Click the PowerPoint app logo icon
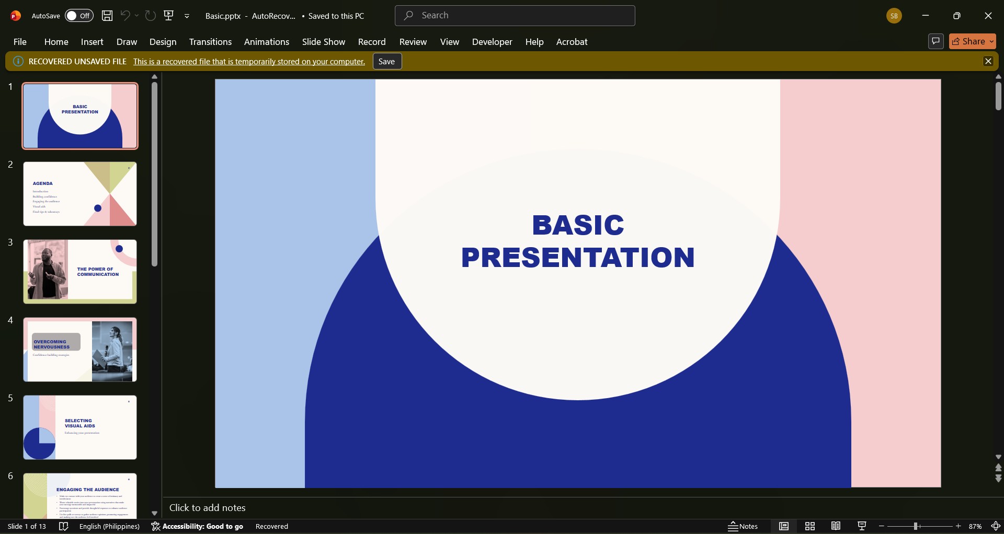Screen dimensions: 1004x534 point(16,16)
